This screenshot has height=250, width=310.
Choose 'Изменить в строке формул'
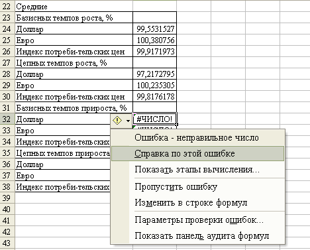(x=197, y=202)
